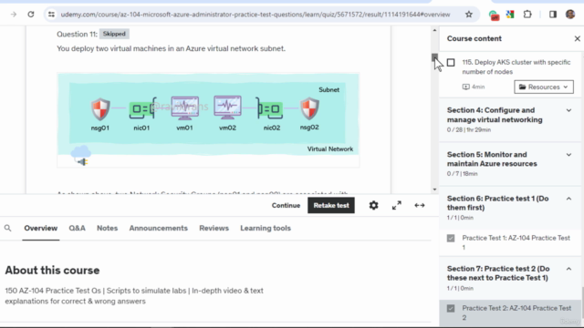Image resolution: width=584 pixels, height=328 pixels.
Task: Click the Continue button
Action: (286, 205)
